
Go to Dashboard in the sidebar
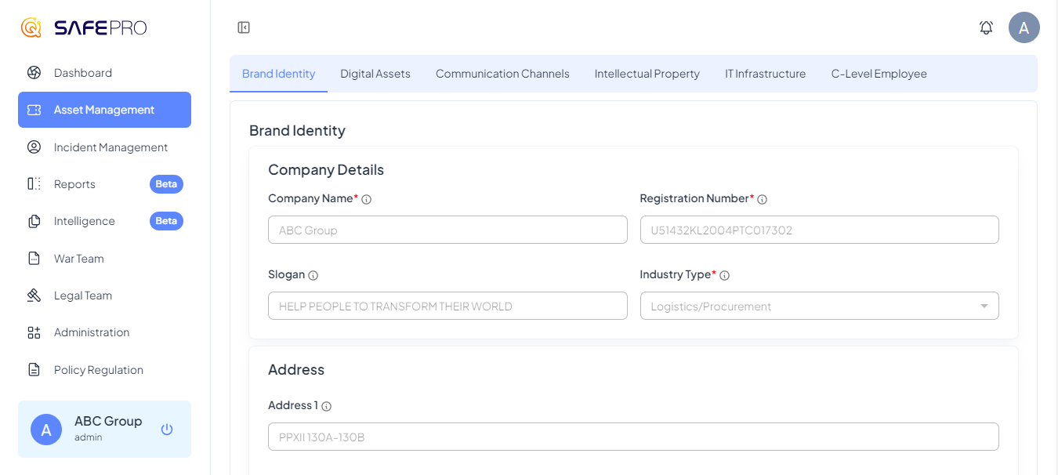point(104,73)
